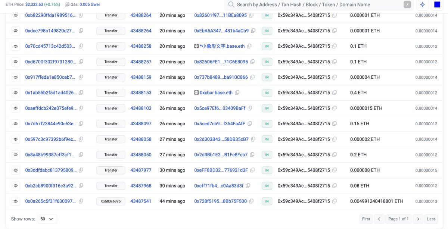The width and height of the screenshot is (448, 229).
Task: Open block 43488153
Action: tap(141, 92)
